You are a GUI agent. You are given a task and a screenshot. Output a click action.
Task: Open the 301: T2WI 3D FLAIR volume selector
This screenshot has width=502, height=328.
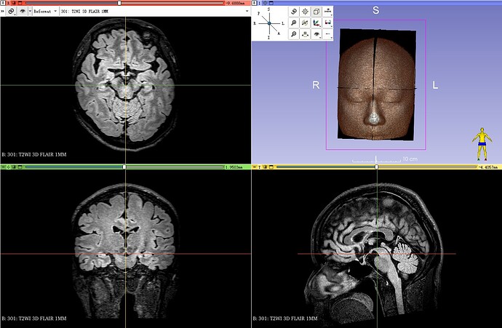point(155,11)
